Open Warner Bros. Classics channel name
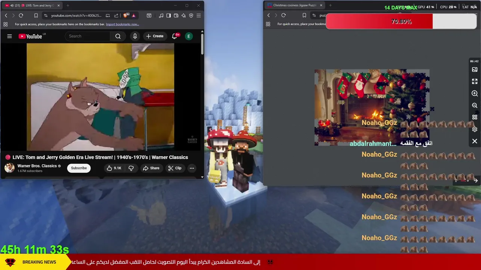481x270 pixels. coord(37,166)
